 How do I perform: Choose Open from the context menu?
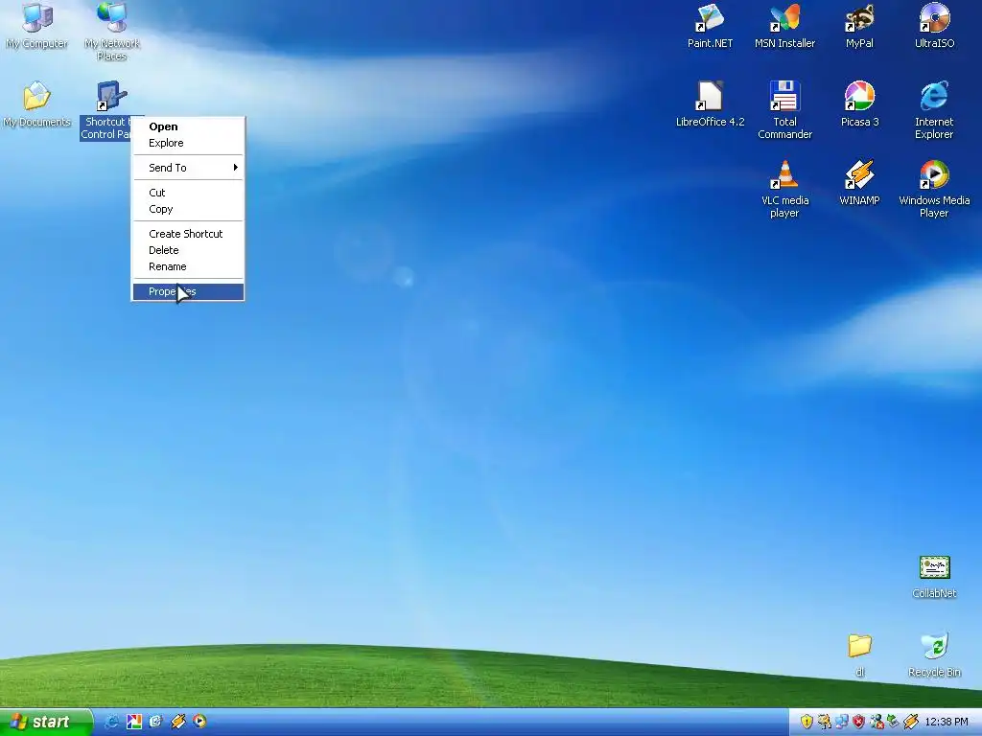tap(188, 126)
